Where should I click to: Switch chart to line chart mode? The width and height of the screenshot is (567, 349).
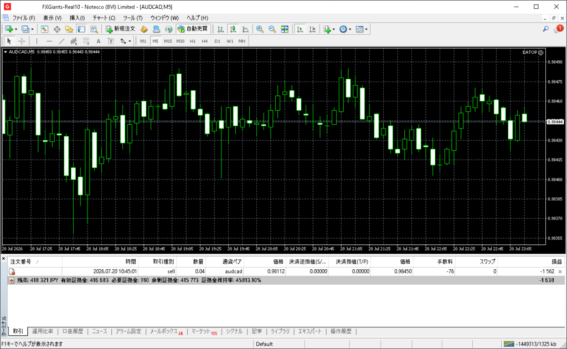[x=245, y=29]
